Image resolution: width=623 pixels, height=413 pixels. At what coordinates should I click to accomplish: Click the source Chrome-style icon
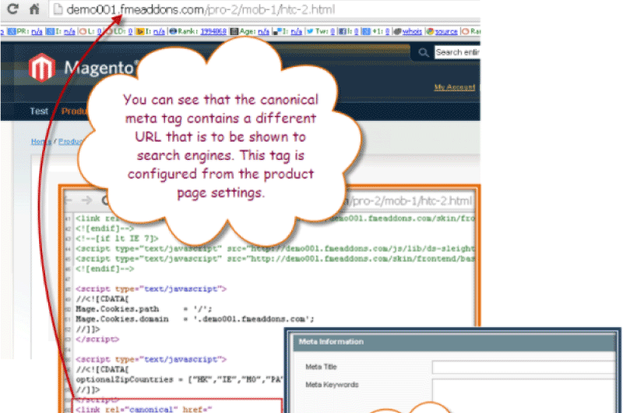click(430, 31)
